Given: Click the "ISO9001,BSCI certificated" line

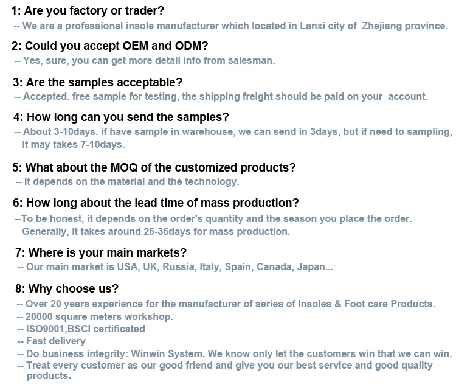Looking at the screenshot, I should [81, 329].
